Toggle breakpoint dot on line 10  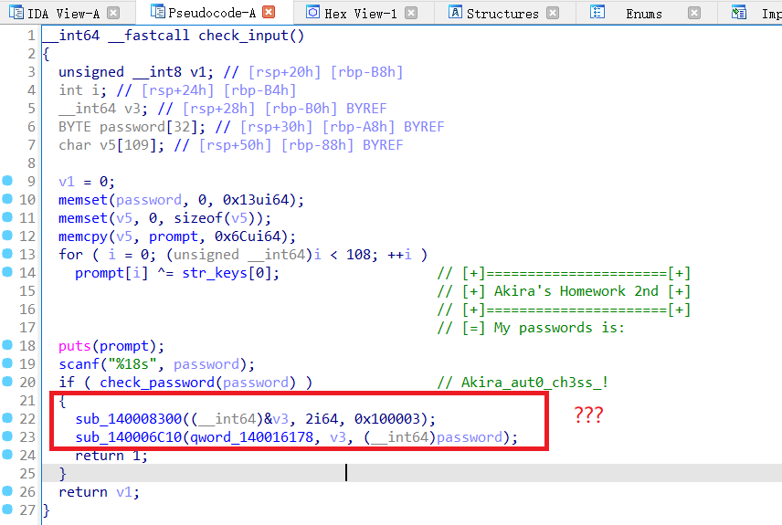pyautogui.click(x=7, y=199)
